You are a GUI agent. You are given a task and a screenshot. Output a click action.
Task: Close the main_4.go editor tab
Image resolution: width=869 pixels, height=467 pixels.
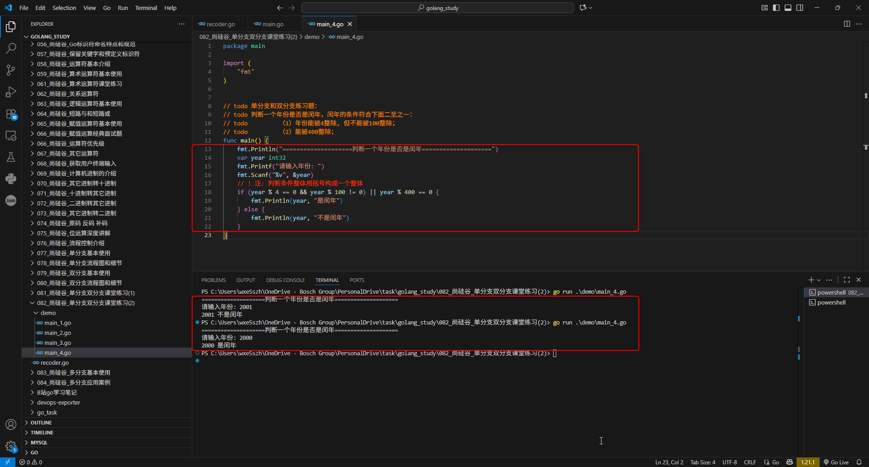(350, 24)
